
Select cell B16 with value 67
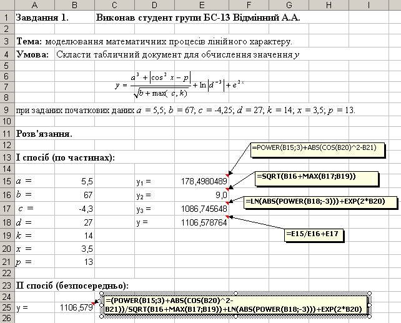[74, 195]
